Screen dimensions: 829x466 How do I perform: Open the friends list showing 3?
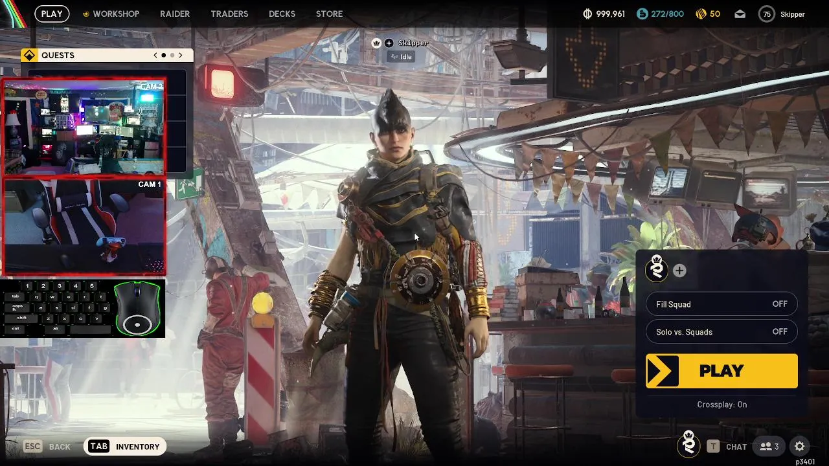769,446
